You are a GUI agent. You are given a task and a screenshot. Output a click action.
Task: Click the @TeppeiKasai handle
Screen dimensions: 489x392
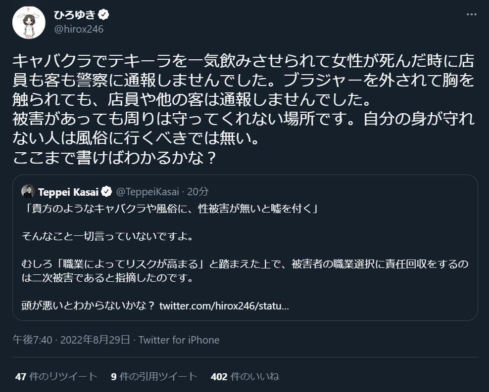click(147, 191)
